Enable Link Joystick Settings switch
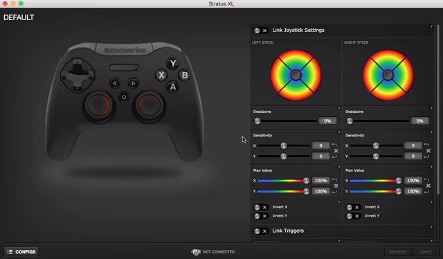 (260, 30)
